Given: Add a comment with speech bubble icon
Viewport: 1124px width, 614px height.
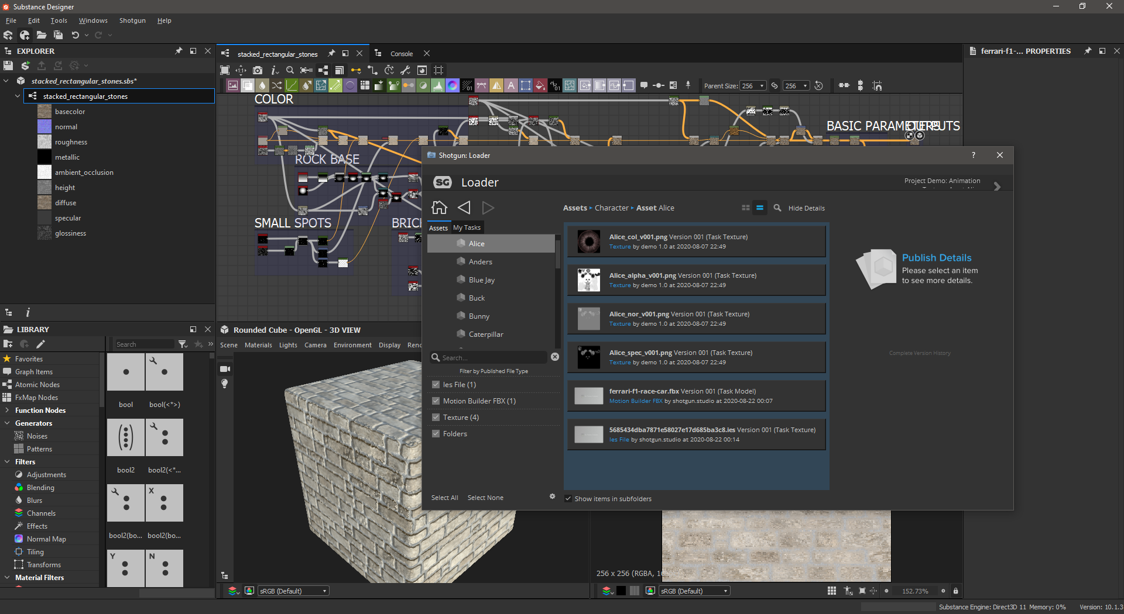Looking at the screenshot, I should 644,85.
